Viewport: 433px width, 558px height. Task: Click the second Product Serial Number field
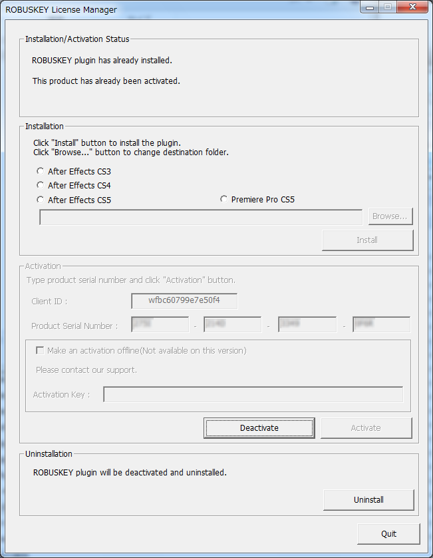click(233, 324)
